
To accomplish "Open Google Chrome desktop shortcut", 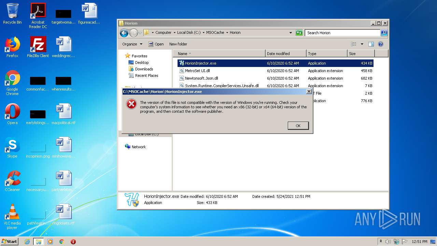I will pyautogui.click(x=12, y=83).
